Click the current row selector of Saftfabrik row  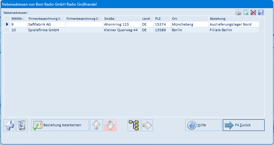7,24
